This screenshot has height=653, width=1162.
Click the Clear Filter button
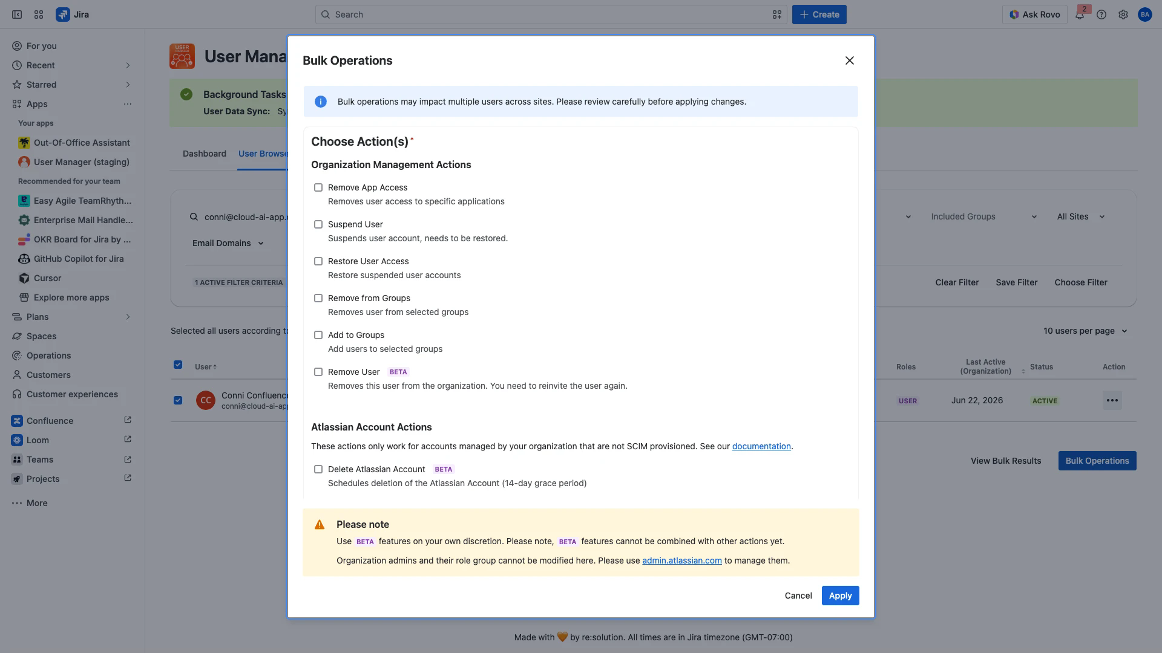click(x=957, y=282)
